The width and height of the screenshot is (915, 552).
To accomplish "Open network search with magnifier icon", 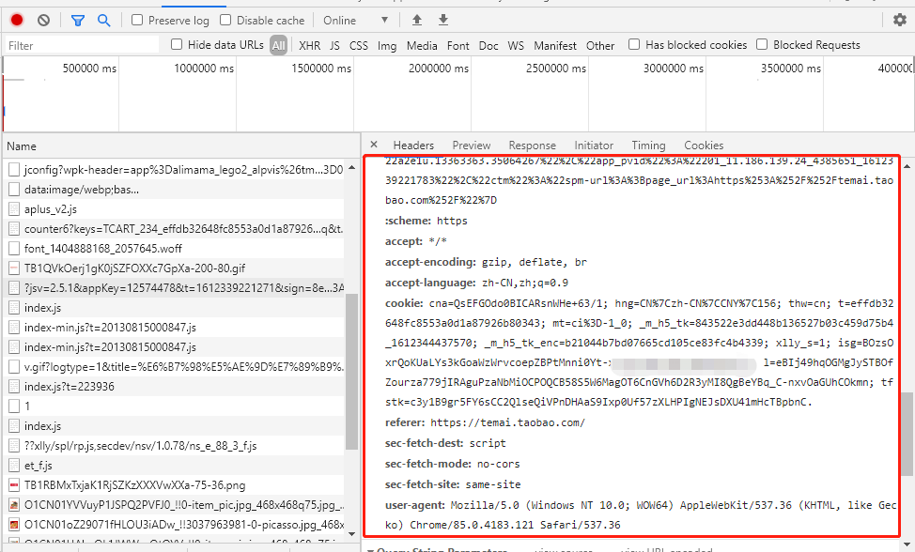I will (104, 21).
